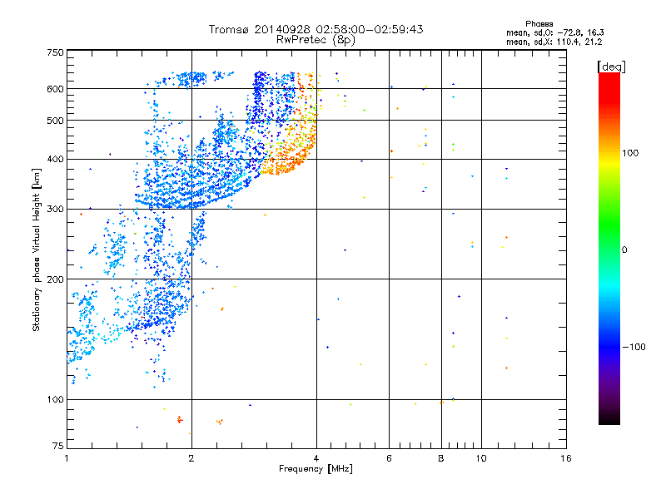
Task: Click the colorbar '-100' tick label
Action: coord(634,347)
